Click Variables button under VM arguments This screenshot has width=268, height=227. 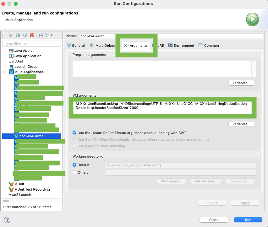tap(241, 124)
